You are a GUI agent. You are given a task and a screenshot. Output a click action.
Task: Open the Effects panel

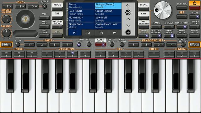(x=194, y=45)
